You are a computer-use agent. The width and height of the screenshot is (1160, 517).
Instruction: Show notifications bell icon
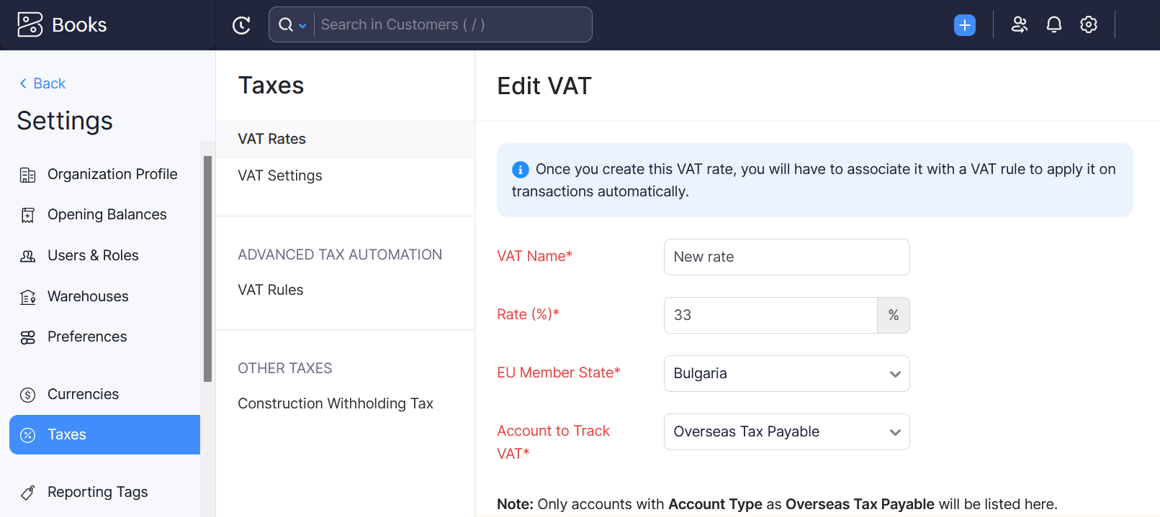[x=1053, y=24]
